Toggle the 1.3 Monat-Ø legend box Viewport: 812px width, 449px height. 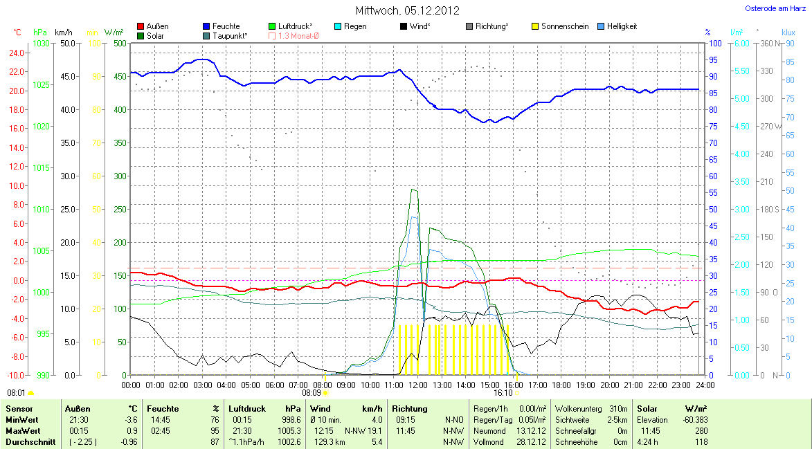(x=272, y=36)
